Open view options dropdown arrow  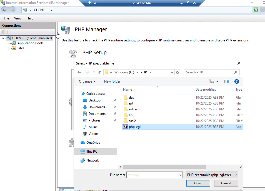[x=217, y=81]
